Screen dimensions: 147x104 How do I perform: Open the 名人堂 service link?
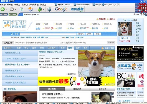[x=83, y=24]
